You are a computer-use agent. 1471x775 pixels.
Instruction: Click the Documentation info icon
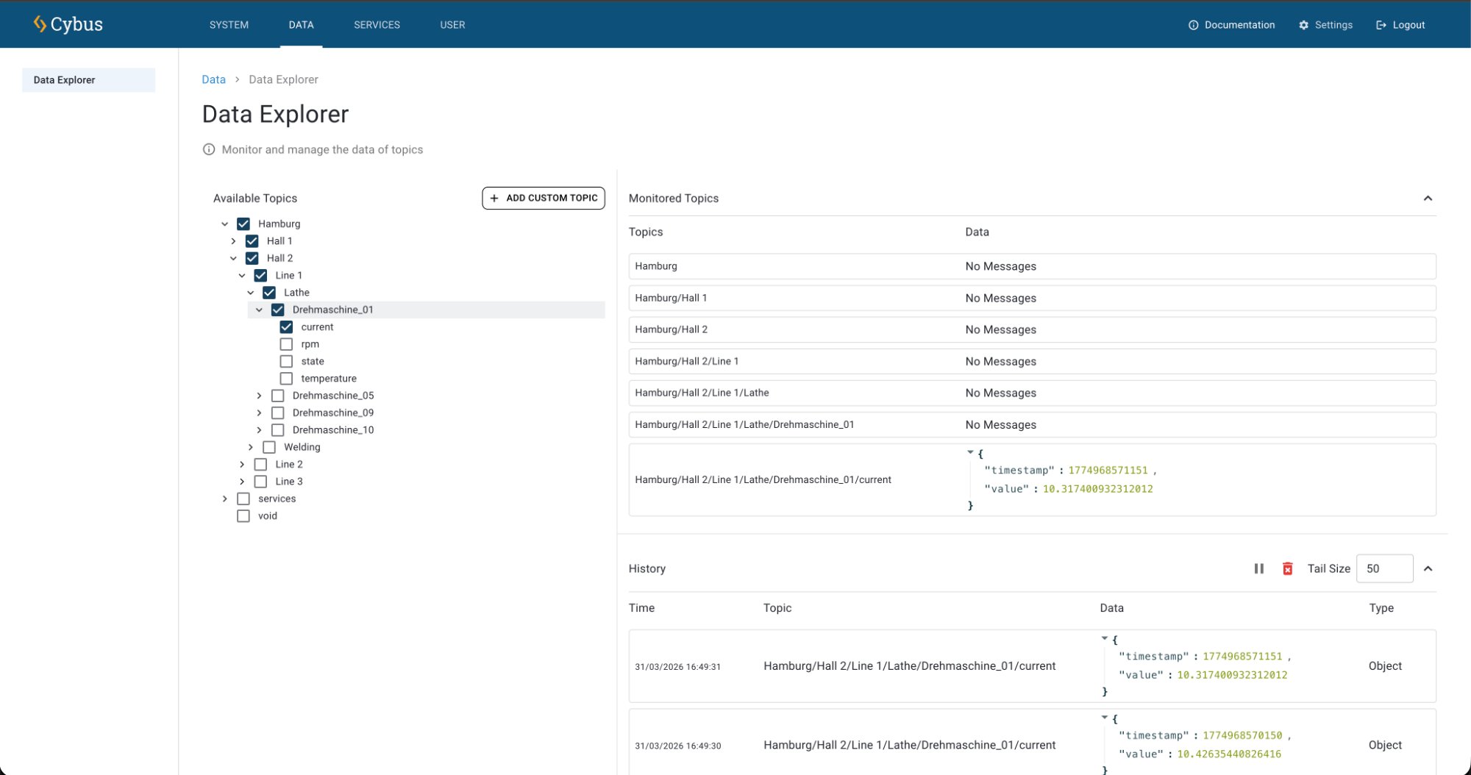tap(1193, 25)
